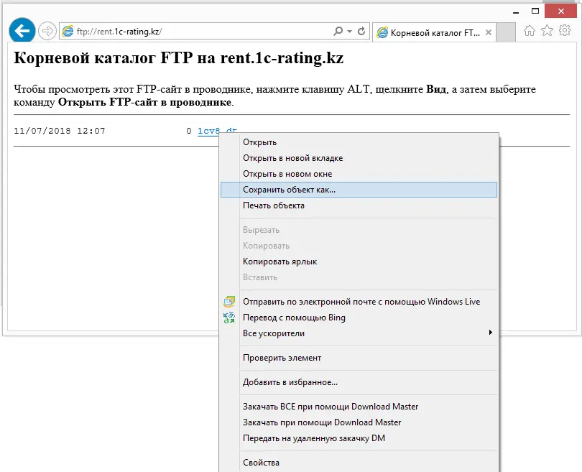Click the blue Back arrow button
This screenshot has height=472, width=582.
pos(22,31)
